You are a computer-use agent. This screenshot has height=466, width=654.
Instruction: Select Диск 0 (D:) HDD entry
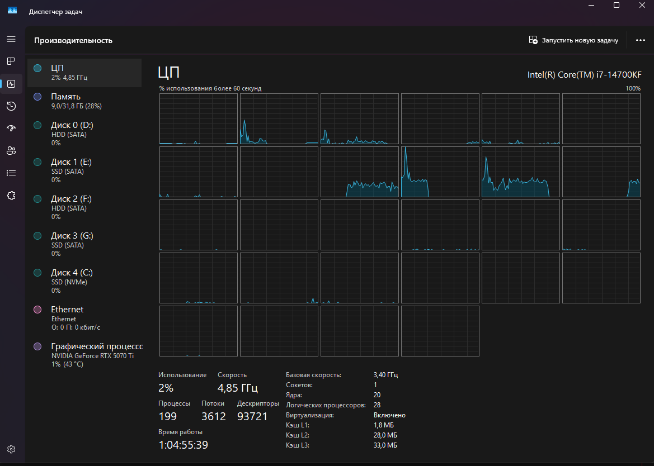coord(84,134)
